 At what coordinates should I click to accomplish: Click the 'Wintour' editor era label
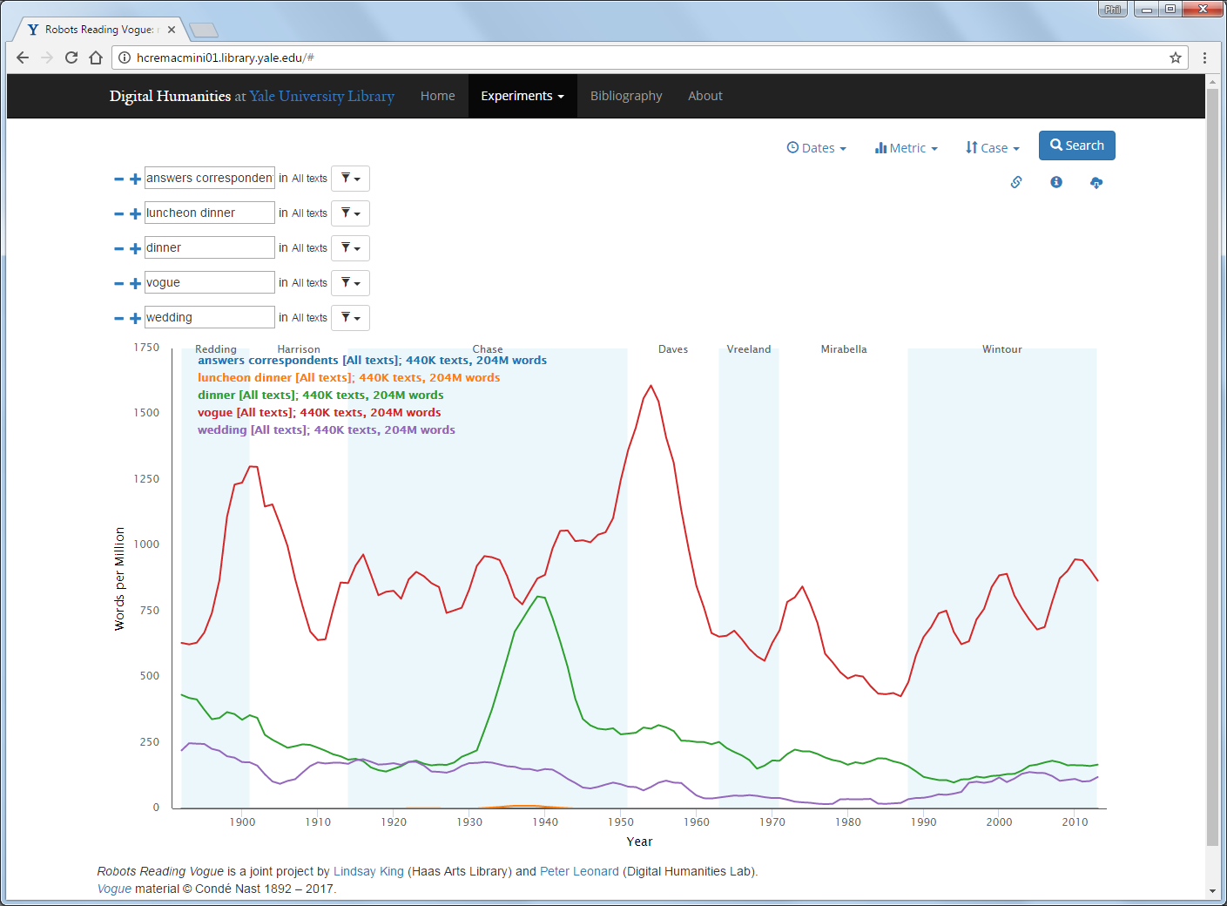(1002, 349)
